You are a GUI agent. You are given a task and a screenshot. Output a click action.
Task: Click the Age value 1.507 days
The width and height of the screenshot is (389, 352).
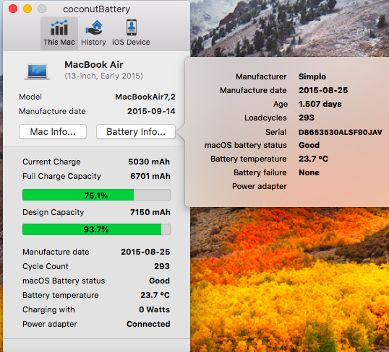click(x=320, y=104)
